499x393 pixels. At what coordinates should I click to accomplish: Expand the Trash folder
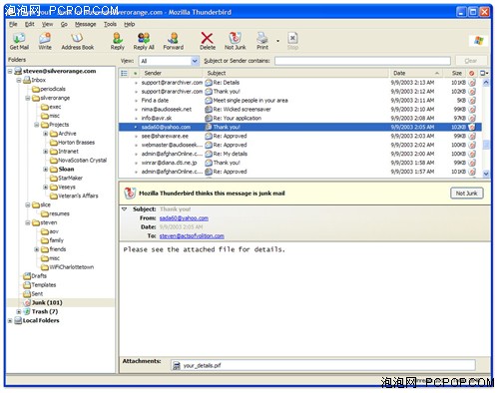tap(19, 311)
